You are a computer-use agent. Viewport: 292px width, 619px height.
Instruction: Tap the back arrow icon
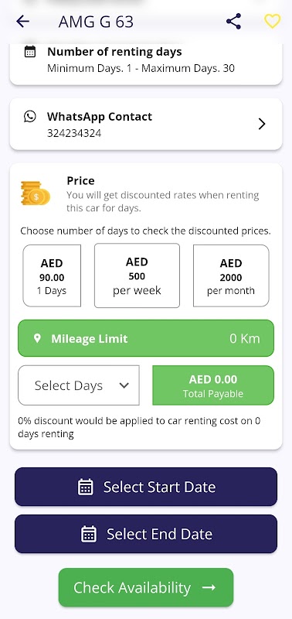pyautogui.click(x=23, y=22)
